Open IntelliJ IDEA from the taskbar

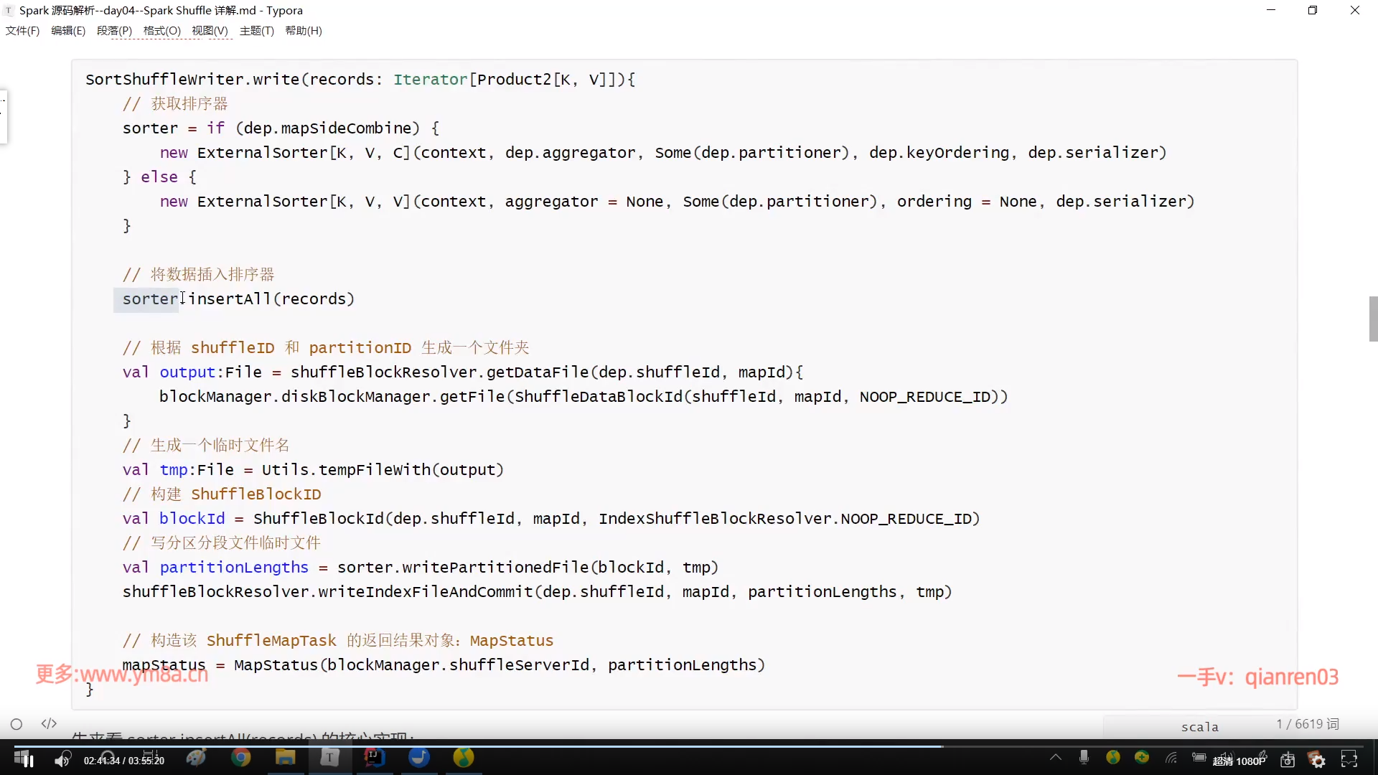tap(374, 757)
